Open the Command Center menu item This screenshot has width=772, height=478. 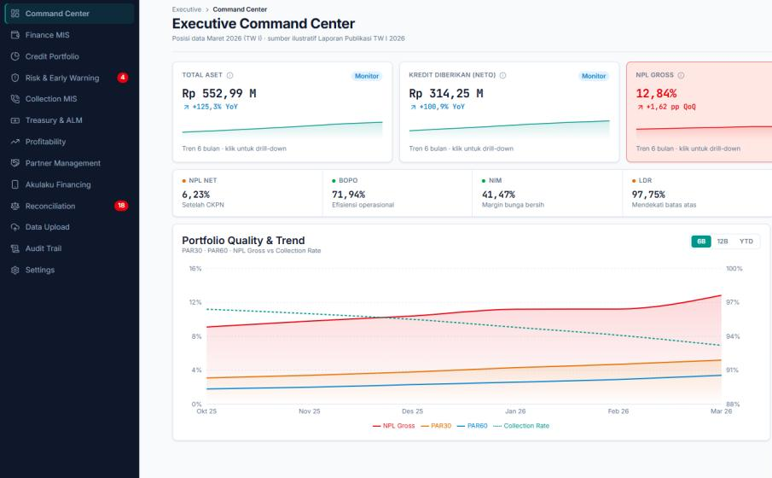(69, 14)
